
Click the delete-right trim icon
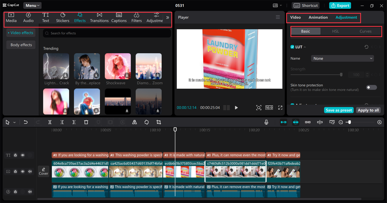(74, 122)
